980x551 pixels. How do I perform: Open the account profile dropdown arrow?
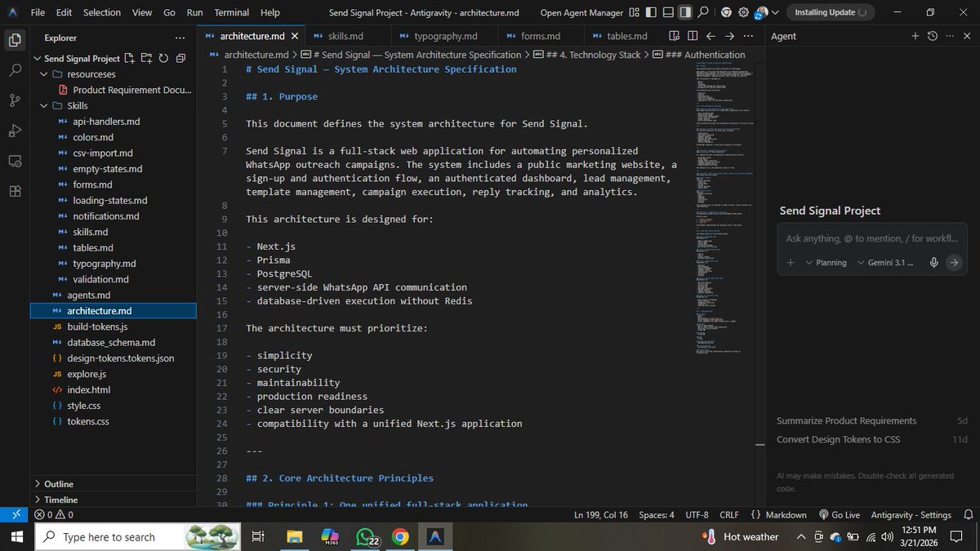point(775,12)
